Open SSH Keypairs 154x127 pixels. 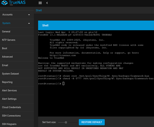point(17,124)
